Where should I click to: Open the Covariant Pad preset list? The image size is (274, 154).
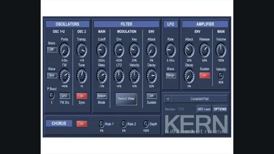(x=200, y=99)
